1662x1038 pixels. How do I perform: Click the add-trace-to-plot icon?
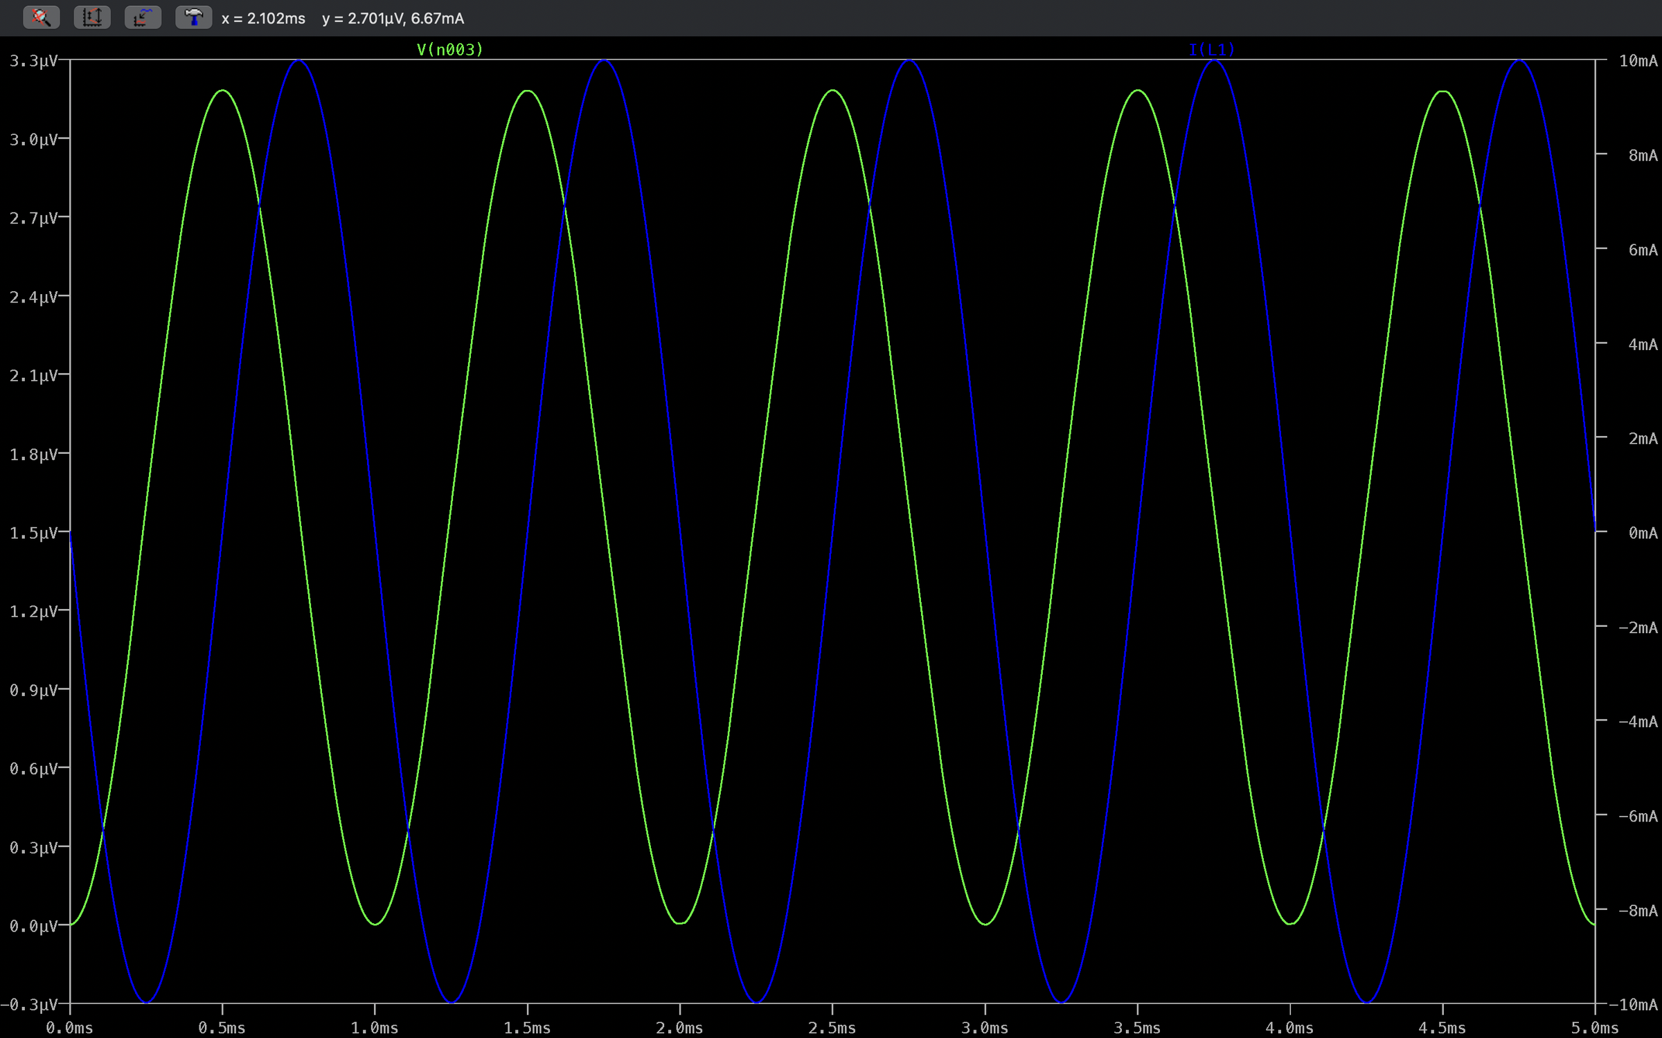coord(143,17)
